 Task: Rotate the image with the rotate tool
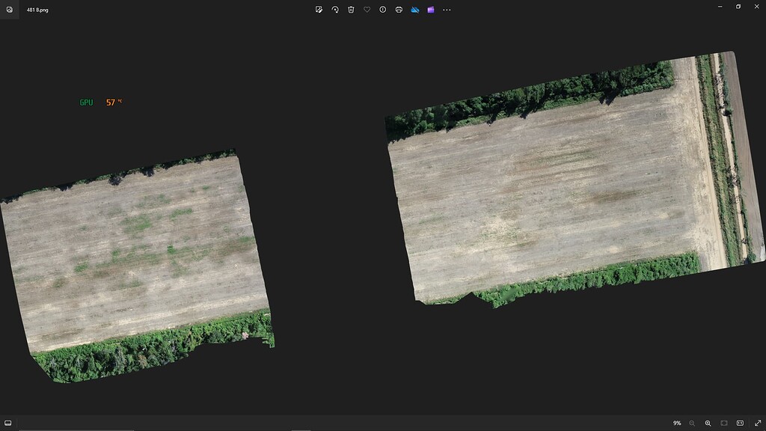334,10
